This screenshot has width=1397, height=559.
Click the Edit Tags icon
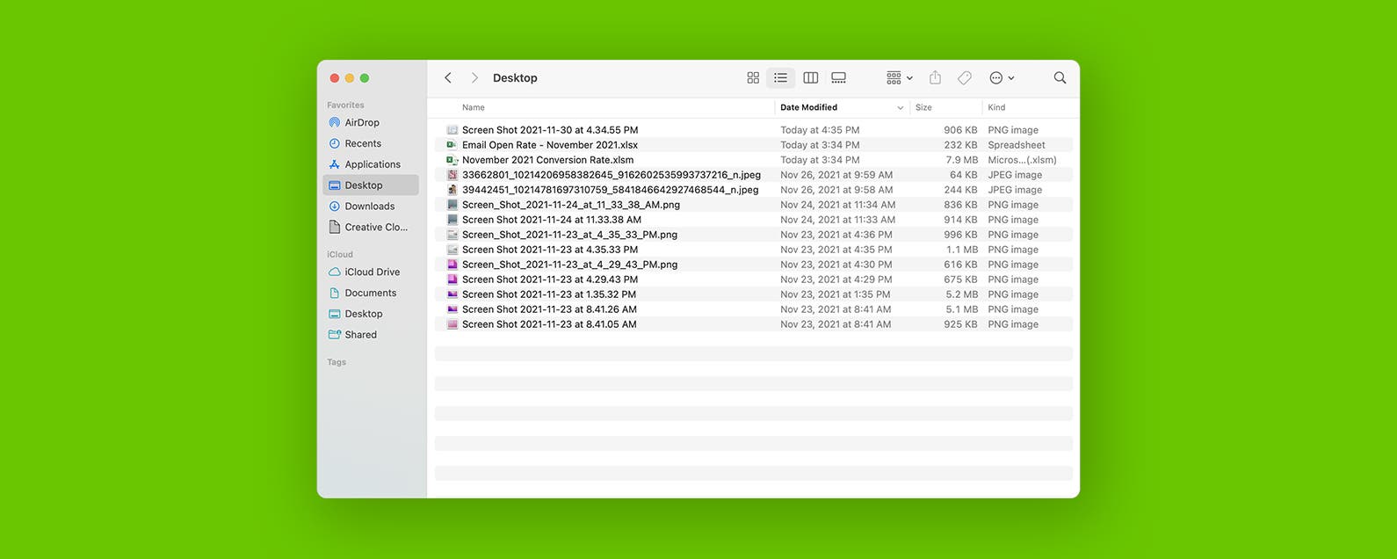[x=965, y=78]
